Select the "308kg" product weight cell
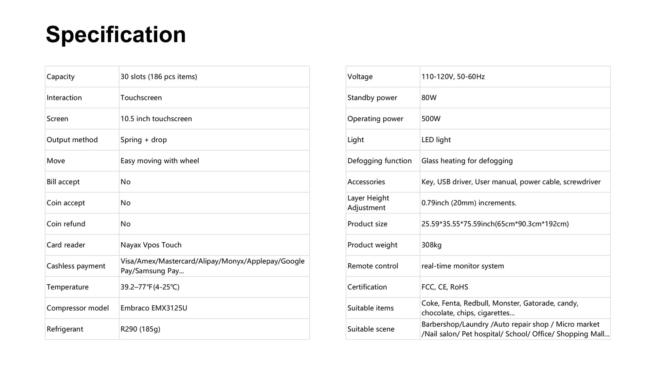652x367 pixels. 431,245
